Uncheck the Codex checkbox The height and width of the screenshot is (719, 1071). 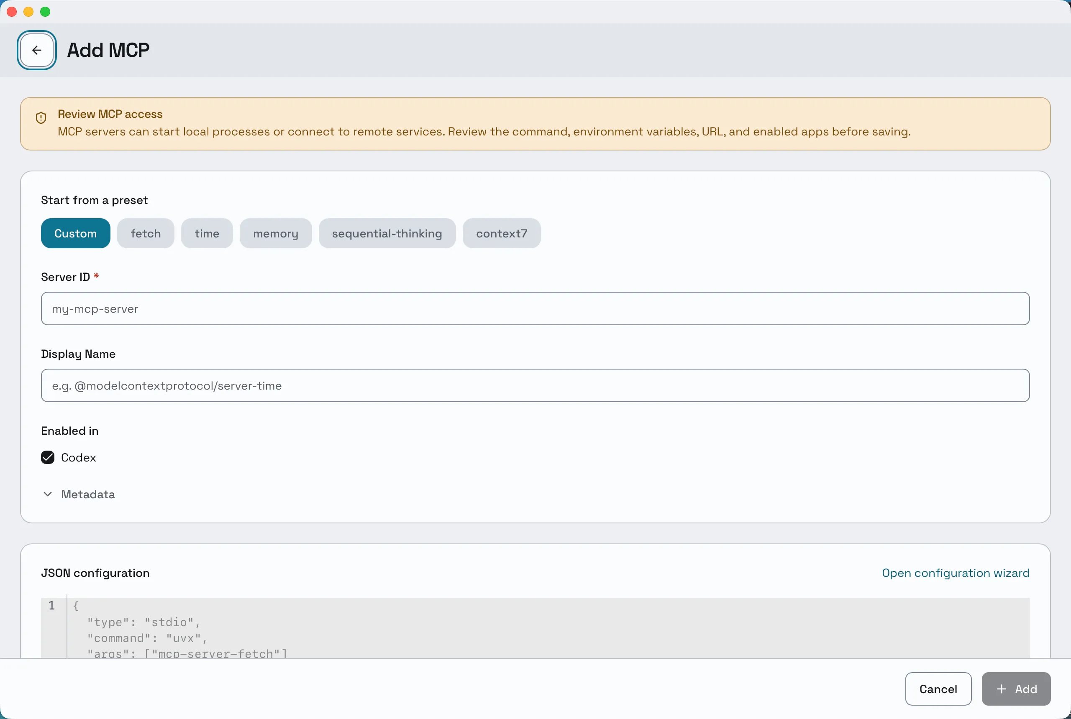(48, 458)
